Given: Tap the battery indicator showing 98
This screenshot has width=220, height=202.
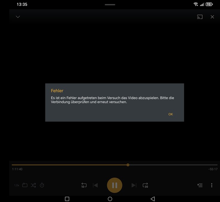Looking at the screenshot, I should tap(209, 4).
